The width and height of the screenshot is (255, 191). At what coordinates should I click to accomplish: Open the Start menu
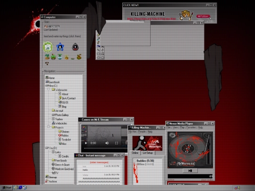(x=7, y=188)
